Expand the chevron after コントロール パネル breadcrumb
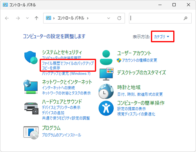 click(88, 18)
